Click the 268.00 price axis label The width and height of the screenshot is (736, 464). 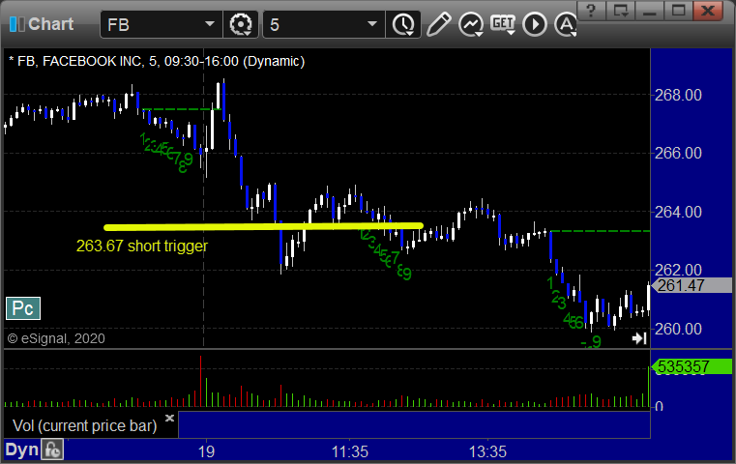678,96
